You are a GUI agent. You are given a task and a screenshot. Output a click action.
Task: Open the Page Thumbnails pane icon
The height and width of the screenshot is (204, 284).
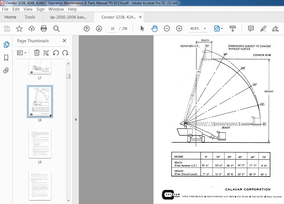pos(6,45)
